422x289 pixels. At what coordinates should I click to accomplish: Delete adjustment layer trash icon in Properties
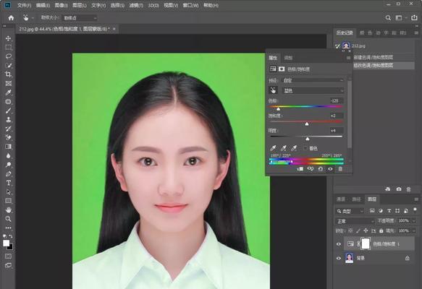(340, 169)
